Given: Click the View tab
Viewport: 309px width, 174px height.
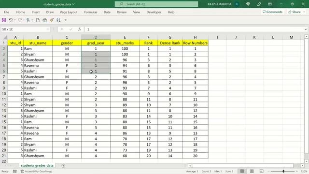Looking at the screenshot, I should coord(136,12).
